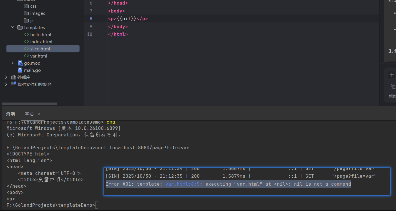Click the images folder icon
The width and height of the screenshot is (396, 211).
coord(26,13)
